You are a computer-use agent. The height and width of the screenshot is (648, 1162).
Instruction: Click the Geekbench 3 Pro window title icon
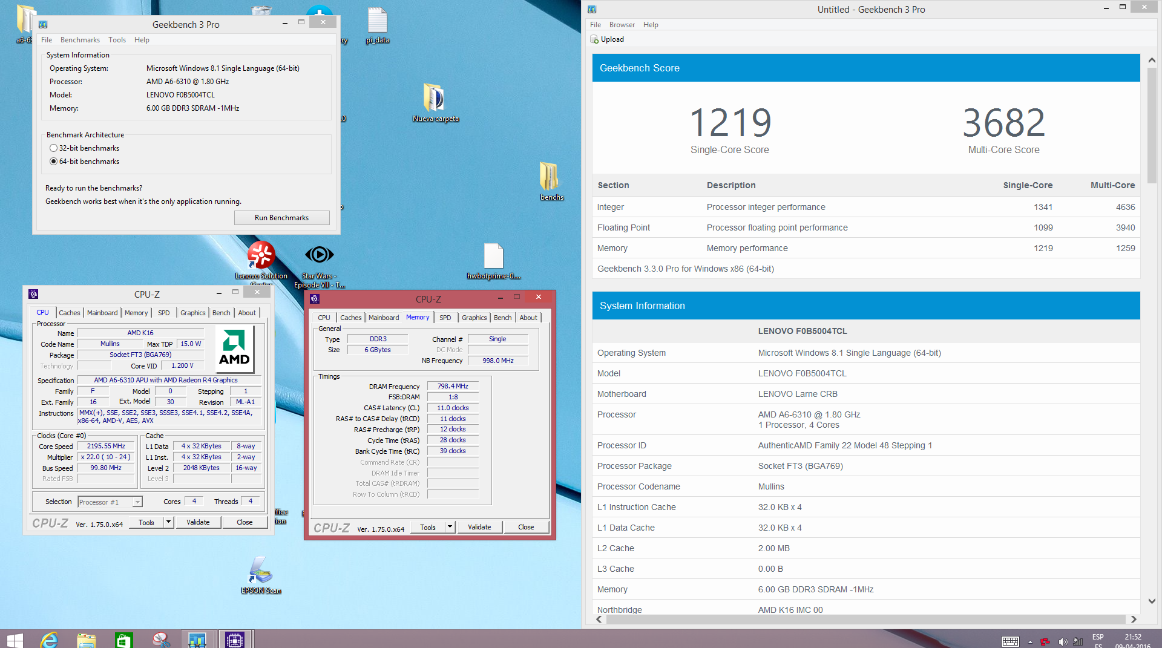click(43, 24)
